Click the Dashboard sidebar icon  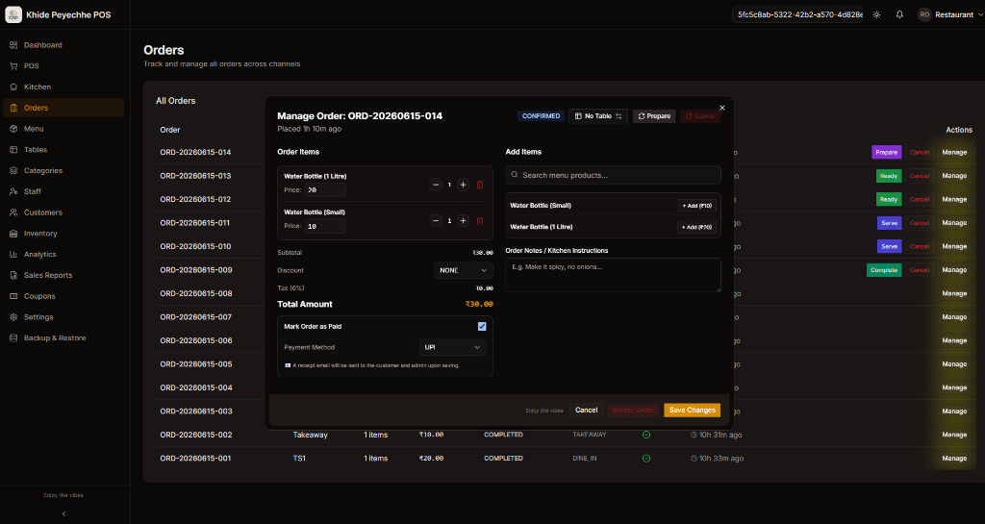point(13,45)
